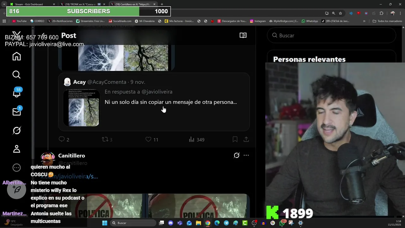Switch to Stream - Kick Dashboard tab
Image resolution: width=405 pixels, height=228 pixels.
[32, 4]
